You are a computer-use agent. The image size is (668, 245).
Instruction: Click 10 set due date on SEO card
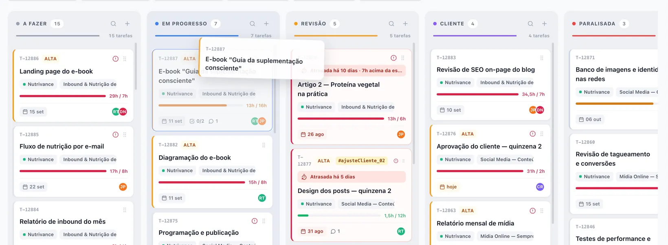click(450, 110)
